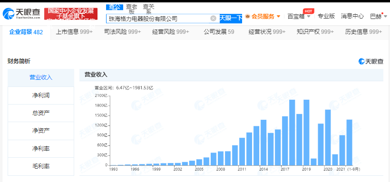390x182 pixels.
Task: Select 净资产 in the finance sidebar
Action: (x=41, y=131)
